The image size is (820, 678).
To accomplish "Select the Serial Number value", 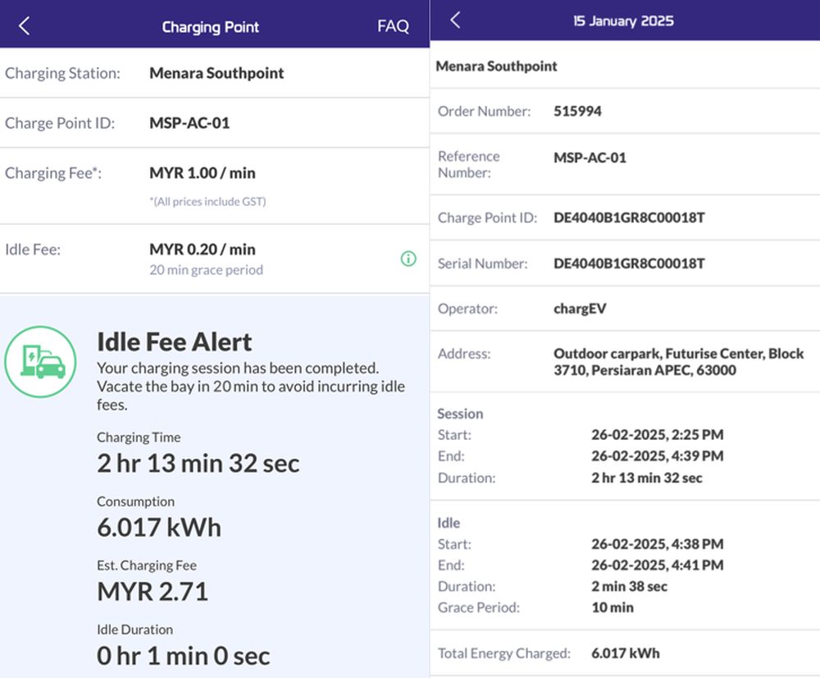I will (629, 263).
